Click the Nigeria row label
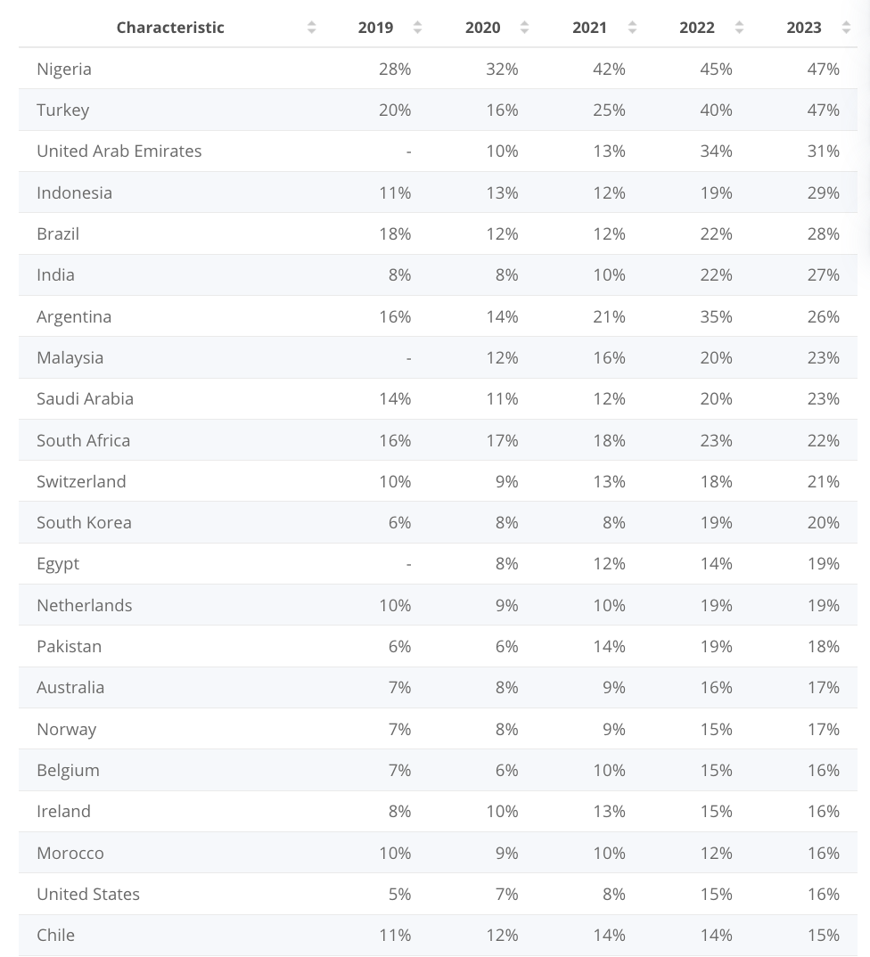 tap(64, 69)
